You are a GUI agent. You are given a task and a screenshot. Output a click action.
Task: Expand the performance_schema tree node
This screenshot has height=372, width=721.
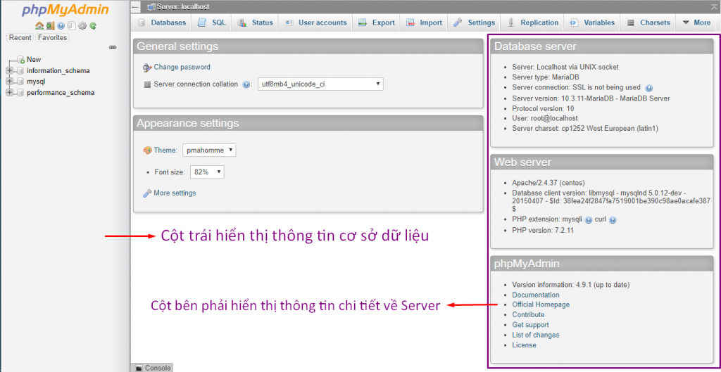click(10, 93)
